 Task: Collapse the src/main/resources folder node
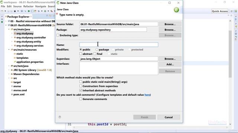9,50
